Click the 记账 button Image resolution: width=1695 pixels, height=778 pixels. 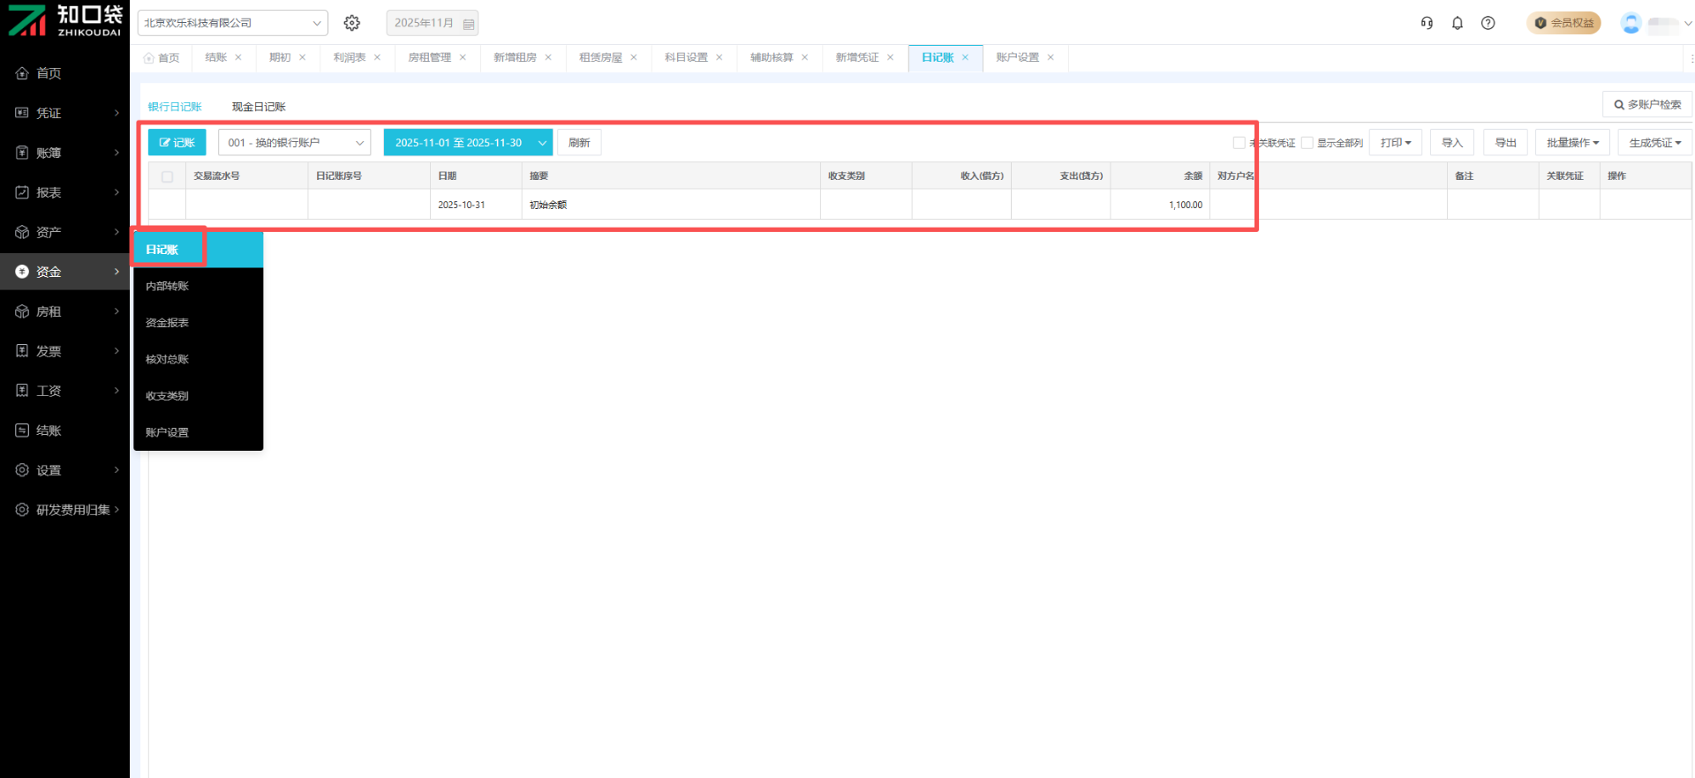[177, 143]
